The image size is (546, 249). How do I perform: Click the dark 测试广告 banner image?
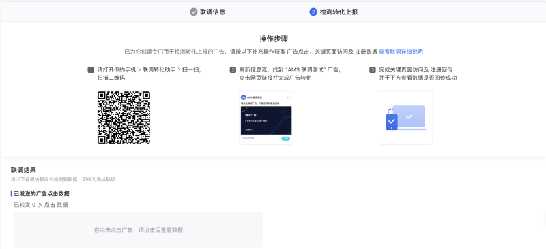pyautogui.click(x=266, y=120)
